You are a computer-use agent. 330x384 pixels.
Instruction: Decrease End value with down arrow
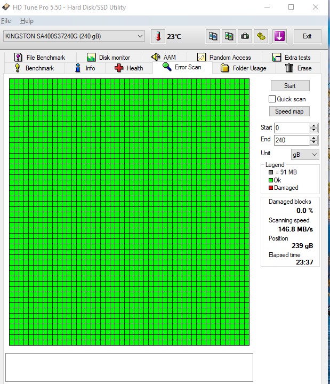313,142
